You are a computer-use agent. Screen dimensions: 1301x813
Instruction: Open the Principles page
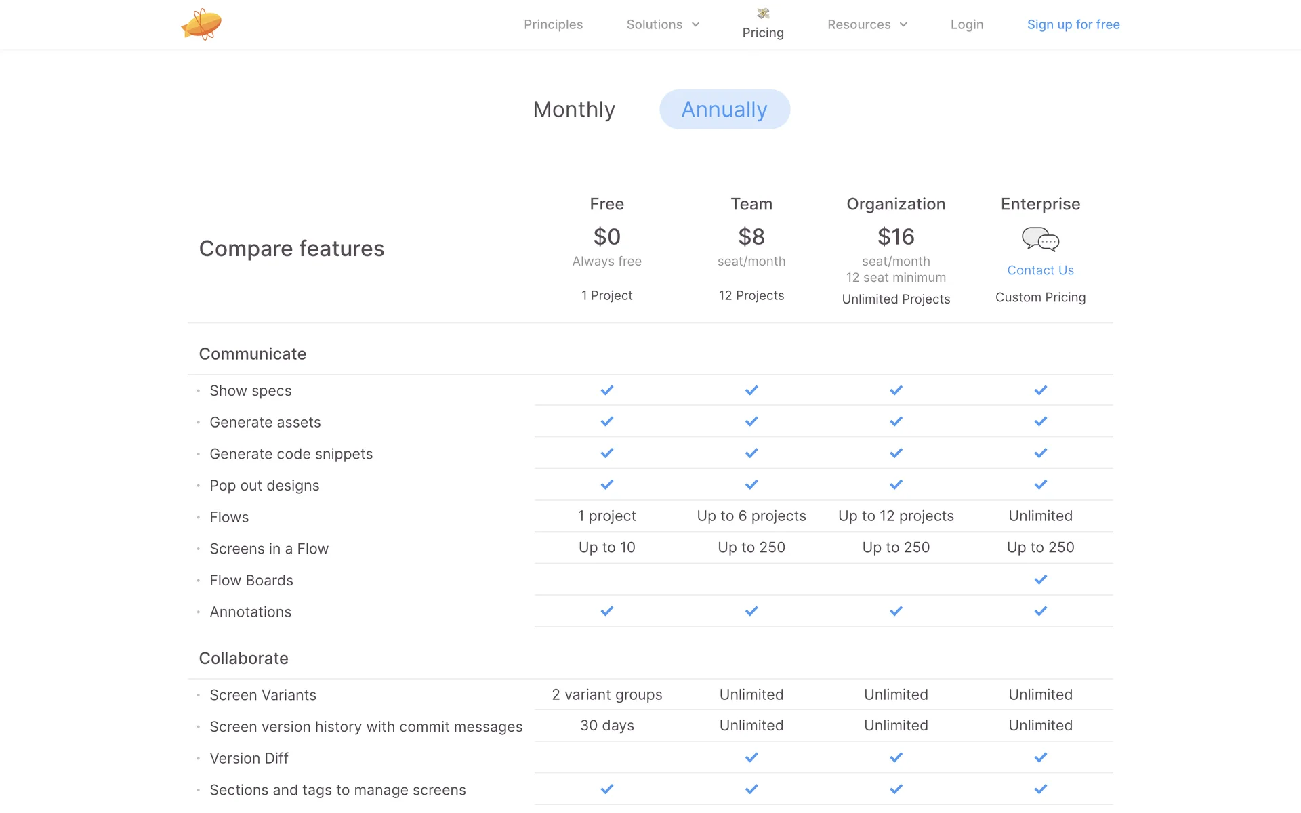[x=553, y=24]
